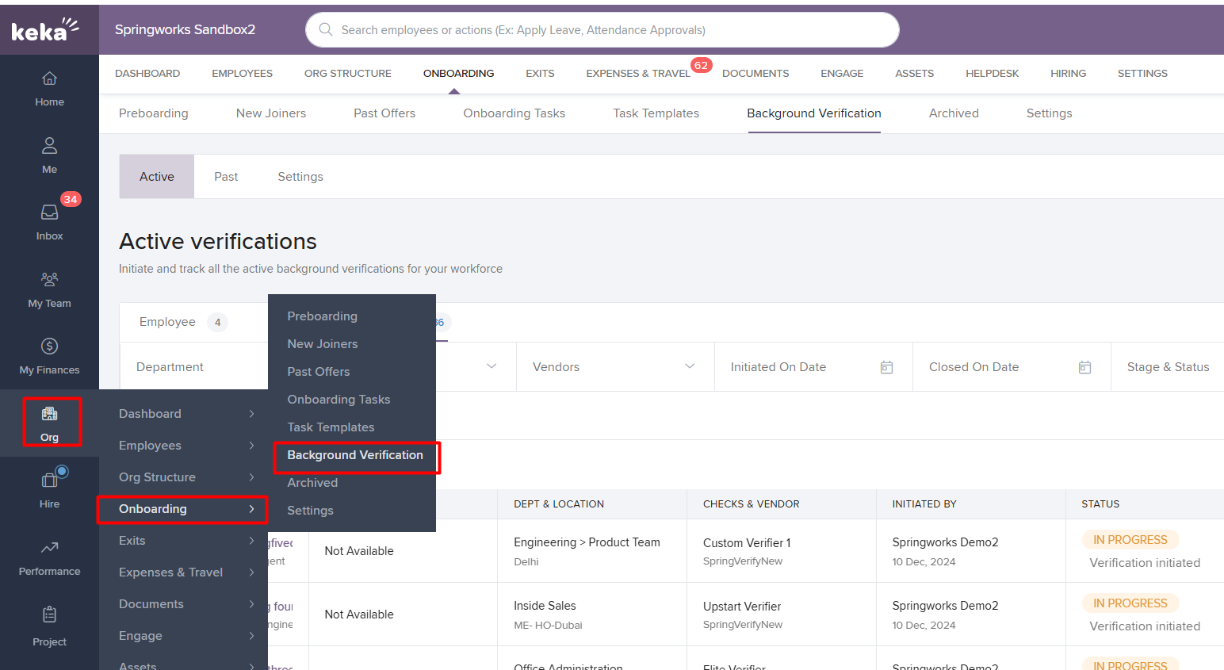This screenshot has width=1224, height=670.
Task: Click IN PROGRESS badge for Upstart Verifier
Action: point(1130,603)
